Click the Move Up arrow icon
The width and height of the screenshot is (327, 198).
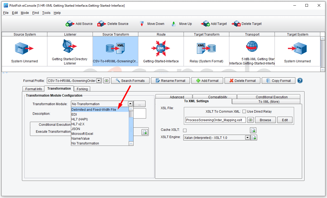(x=174, y=24)
